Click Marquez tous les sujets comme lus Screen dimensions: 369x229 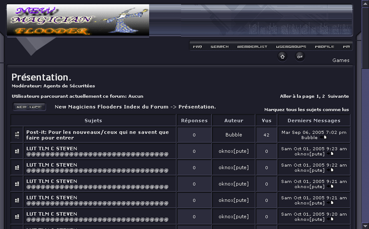click(x=306, y=110)
